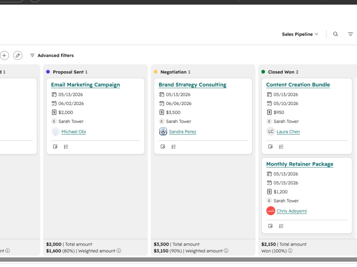Click the $2,150 Total amount text

[x=284, y=244]
